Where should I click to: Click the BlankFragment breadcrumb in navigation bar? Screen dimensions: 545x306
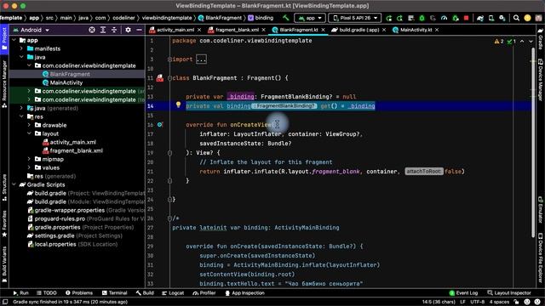point(220,18)
